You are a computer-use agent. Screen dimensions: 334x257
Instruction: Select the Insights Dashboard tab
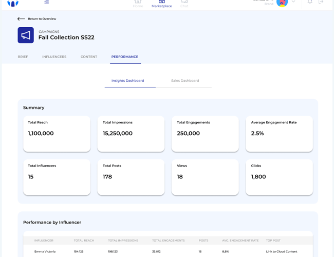click(x=128, y=81)
